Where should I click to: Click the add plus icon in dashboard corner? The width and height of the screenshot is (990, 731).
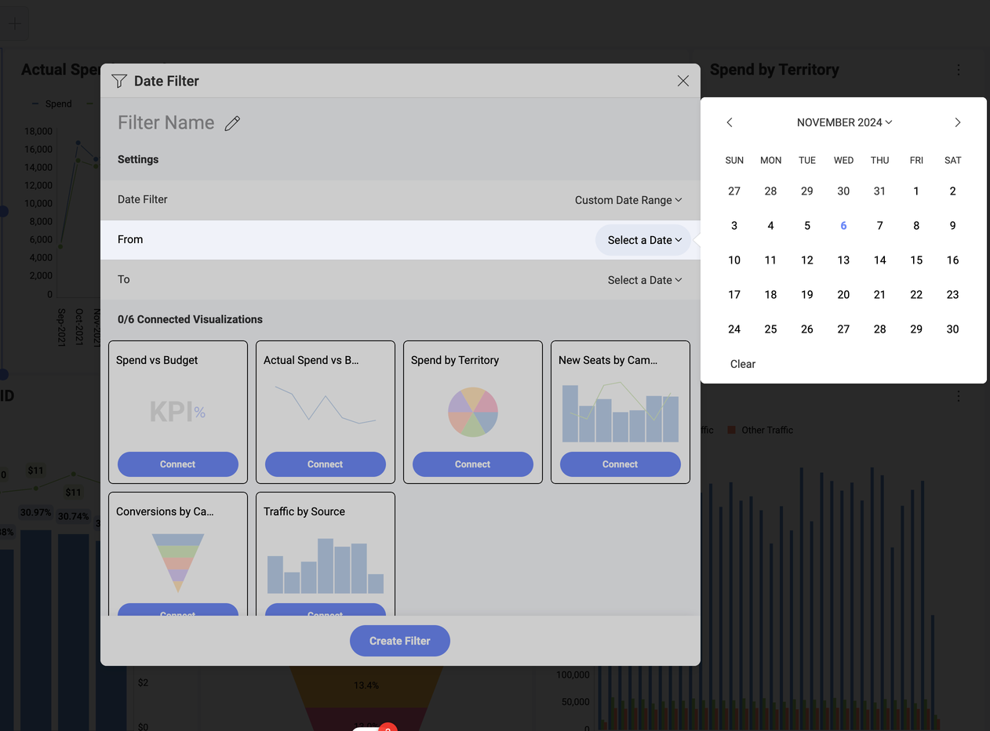pyautogui.click(x=15, y=24)
